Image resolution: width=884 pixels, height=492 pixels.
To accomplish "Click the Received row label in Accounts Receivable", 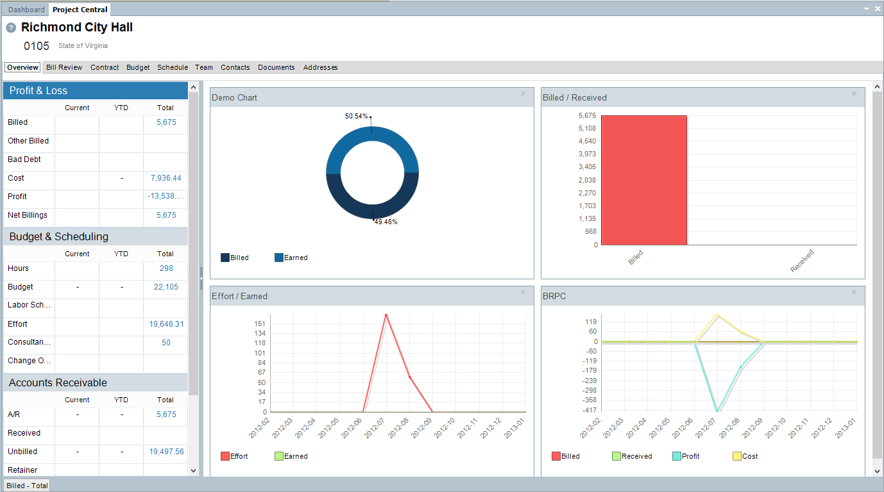I will [24, 433].
